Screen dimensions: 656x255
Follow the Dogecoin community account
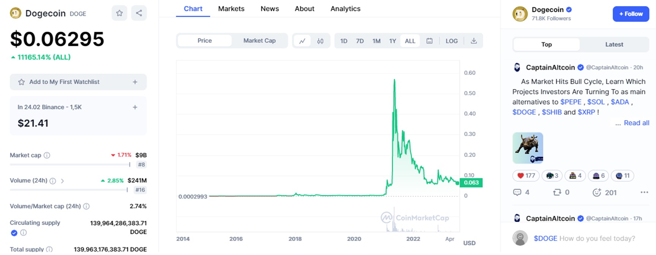click(x=631, y=14)
